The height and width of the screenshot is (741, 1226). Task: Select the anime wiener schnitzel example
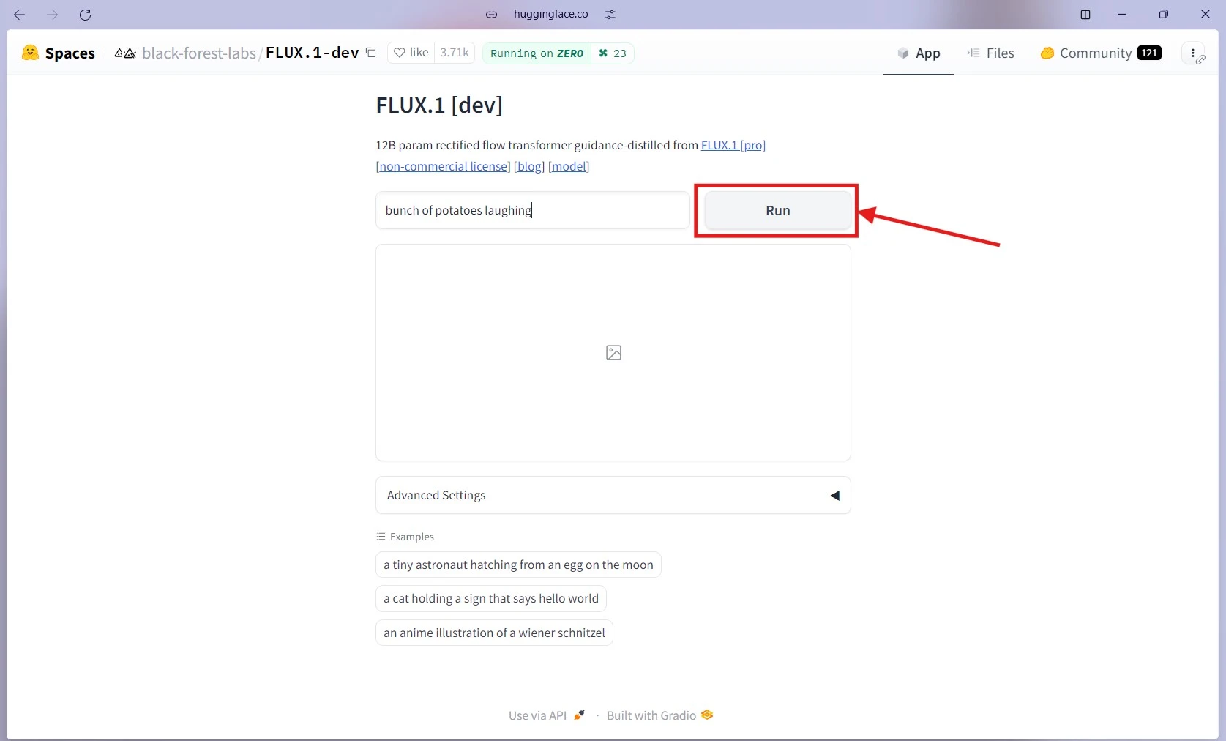coord(494,633)
